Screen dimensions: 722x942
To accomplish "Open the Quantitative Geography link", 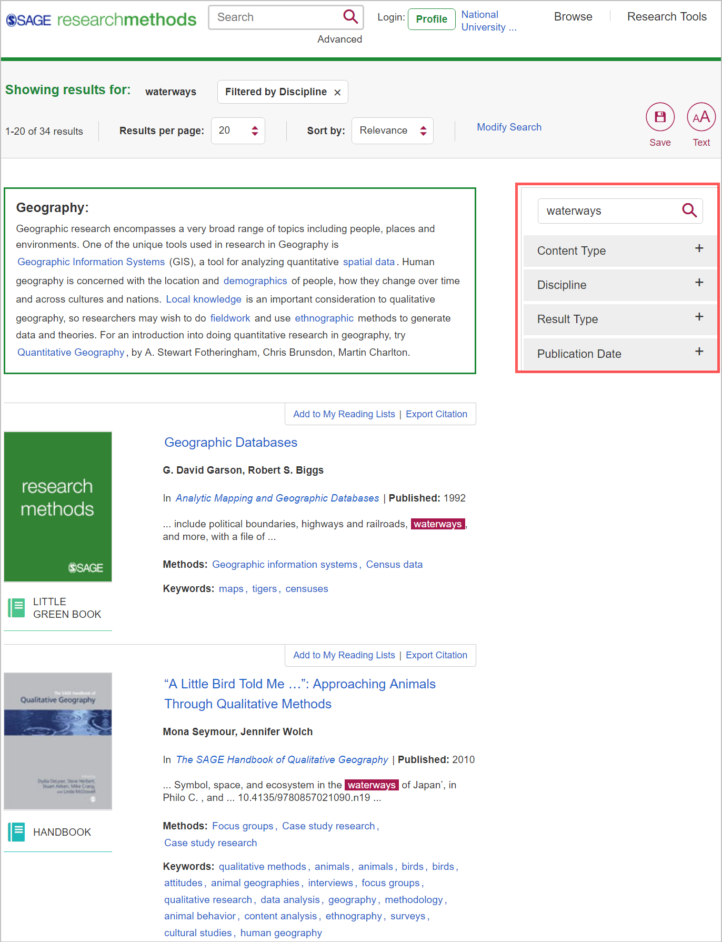I will coord(71,352).
